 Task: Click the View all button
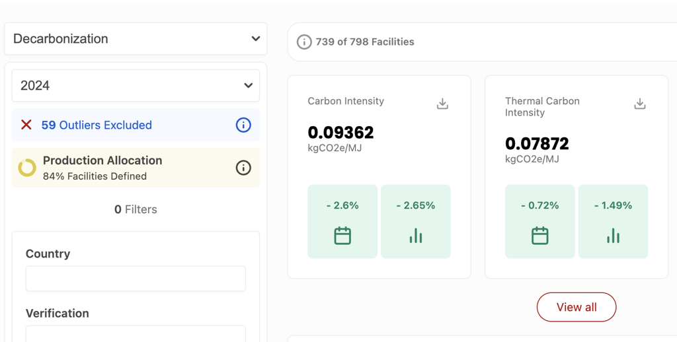(x=577, y=307)
